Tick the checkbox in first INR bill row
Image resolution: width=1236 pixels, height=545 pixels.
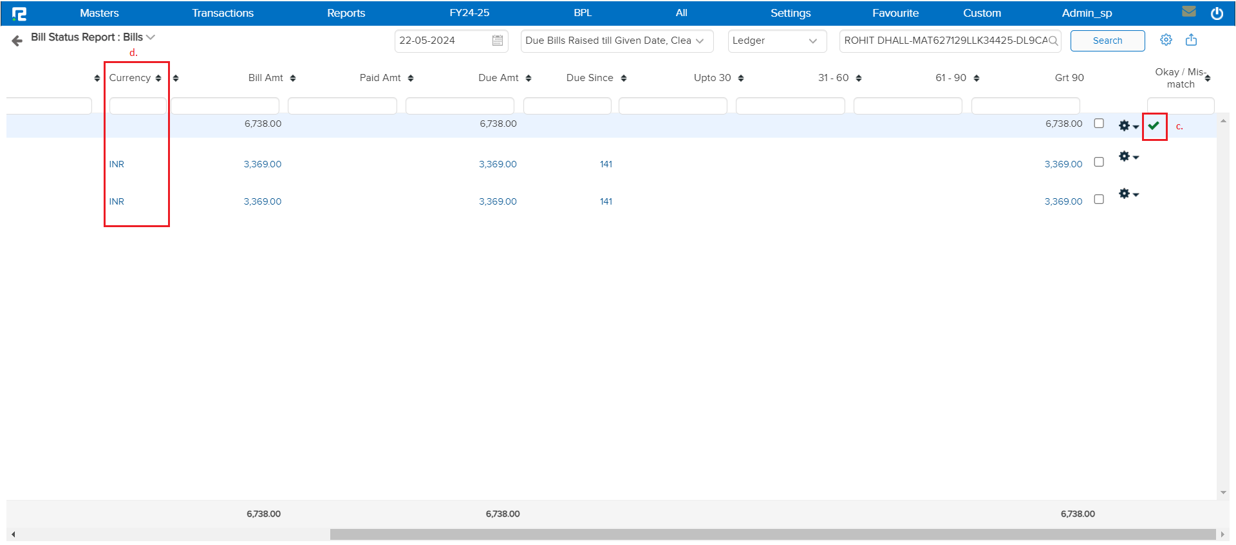1099,162
